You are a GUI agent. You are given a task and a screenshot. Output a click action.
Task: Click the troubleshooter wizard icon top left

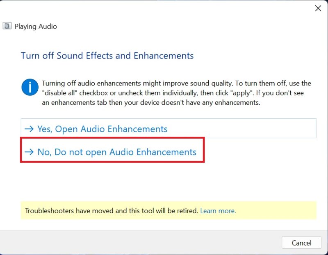7,26
